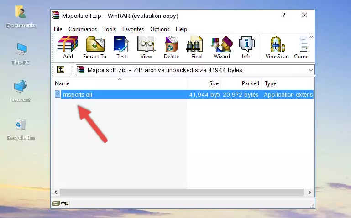
Task: Sort by the Packed column header
Action: 241,83
